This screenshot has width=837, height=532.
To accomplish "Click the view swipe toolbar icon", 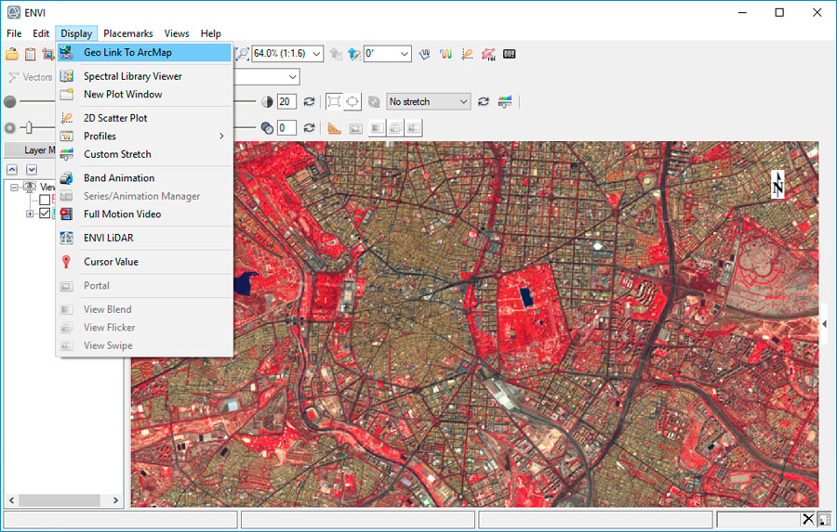I will (x=413, y=128).
